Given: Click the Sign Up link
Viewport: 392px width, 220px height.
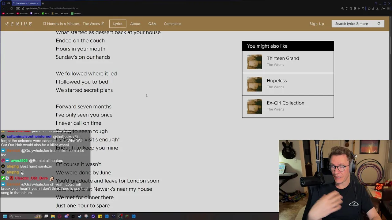Looking at the screenshot, I should pos(317,24).
